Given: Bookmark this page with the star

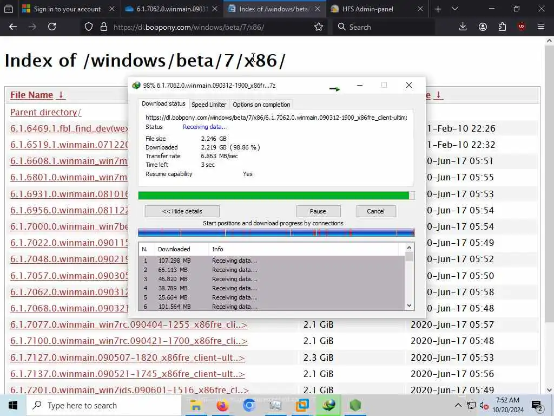Looking at the screenshot, I should click(x=318, y=27).
